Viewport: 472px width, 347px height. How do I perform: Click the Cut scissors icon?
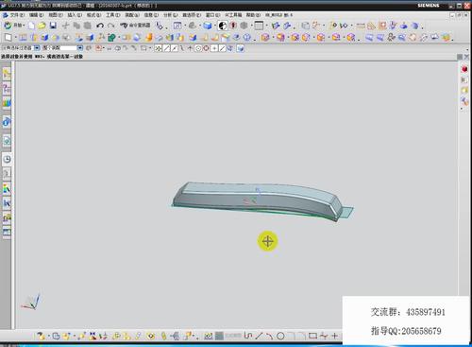[x=65, y=26]
